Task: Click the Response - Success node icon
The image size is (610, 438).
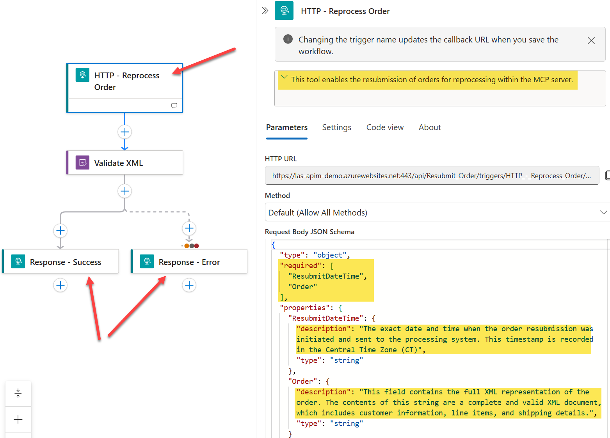Action: click(18, 261)
